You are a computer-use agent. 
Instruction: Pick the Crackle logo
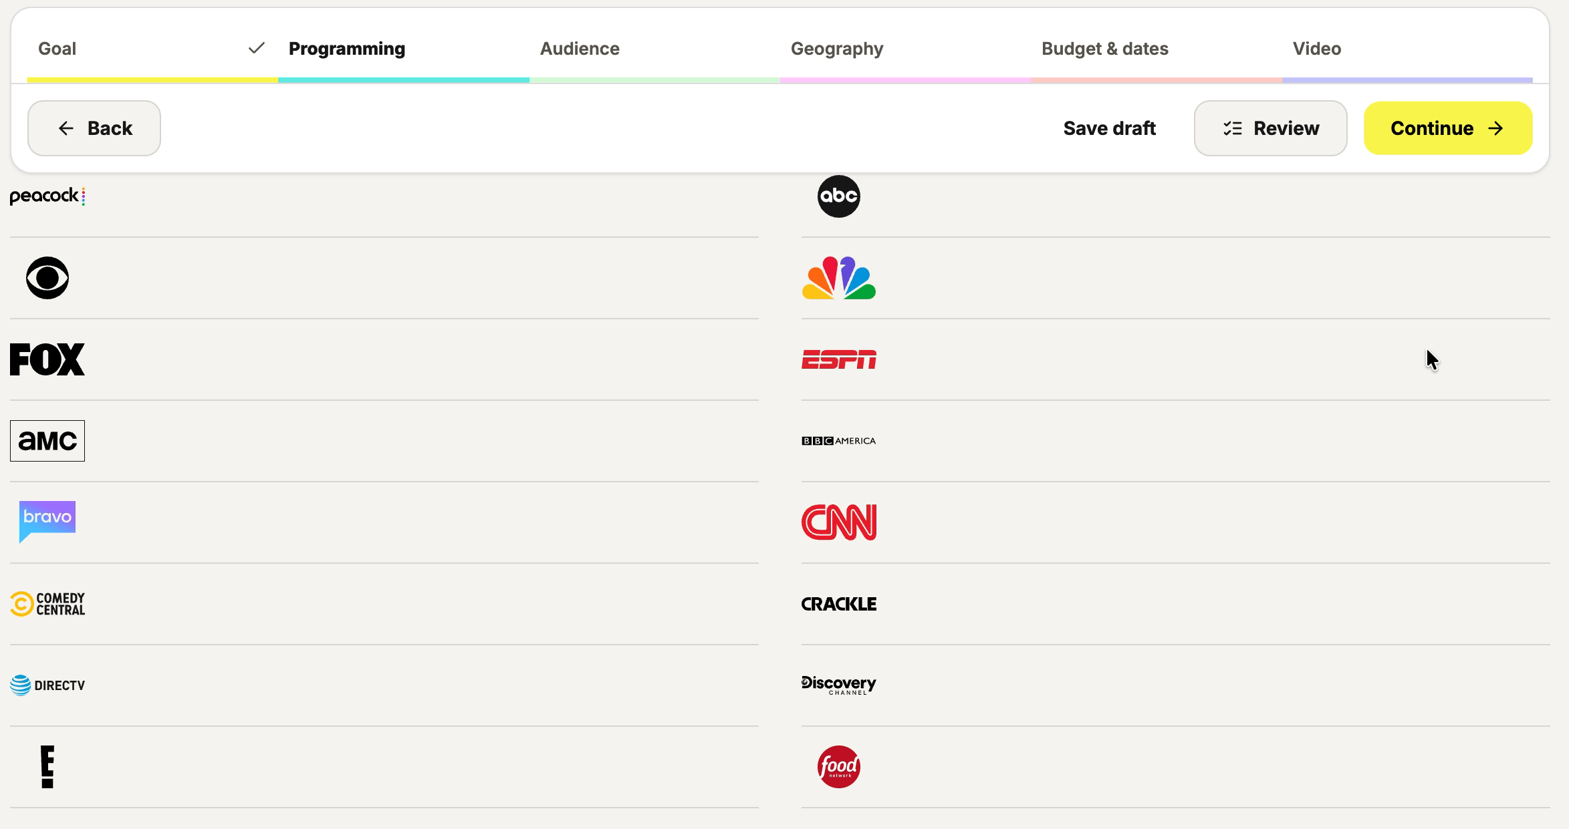coord(839,604)
